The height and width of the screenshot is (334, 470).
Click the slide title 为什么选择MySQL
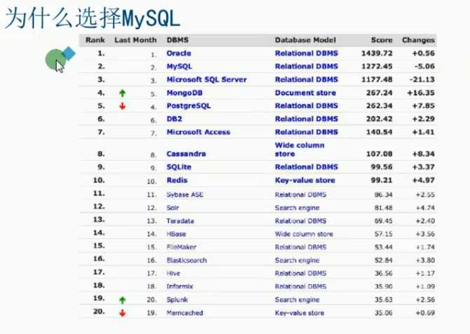(93, 18)
